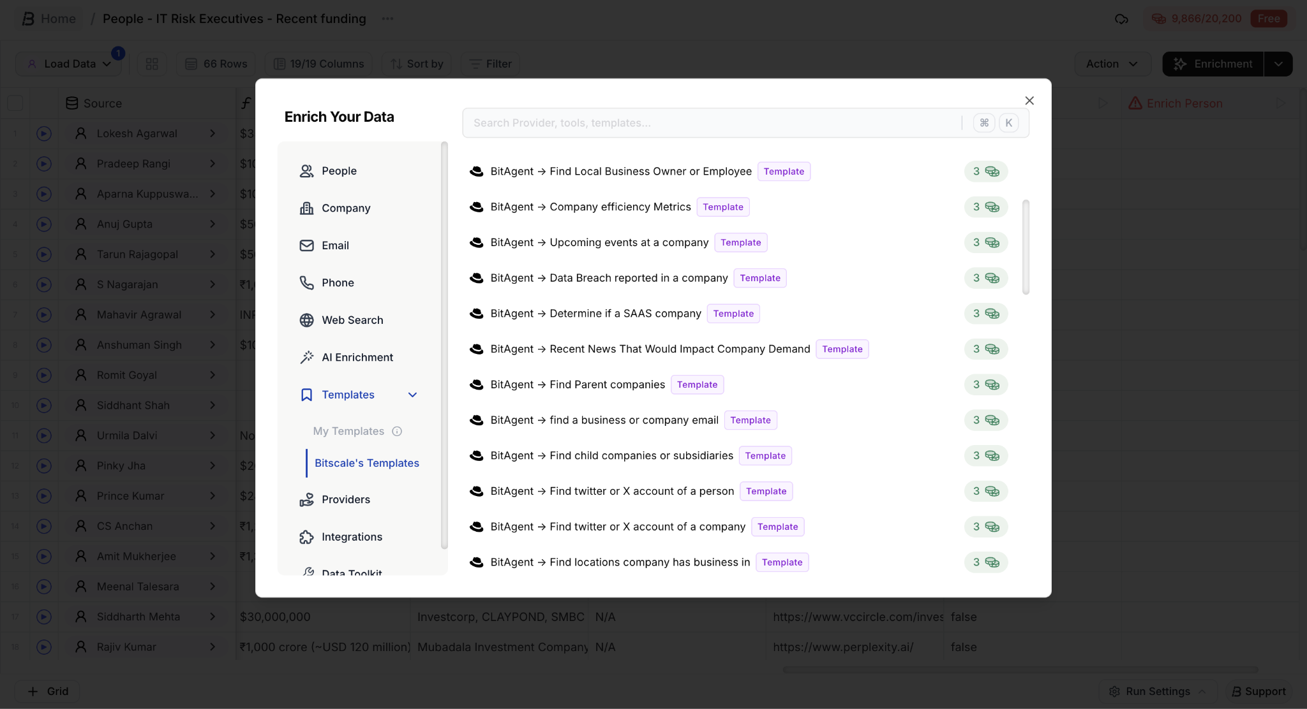Toggle the select-all rows checkbox
Screen dimensions: 1307x709
click(15, 103)
